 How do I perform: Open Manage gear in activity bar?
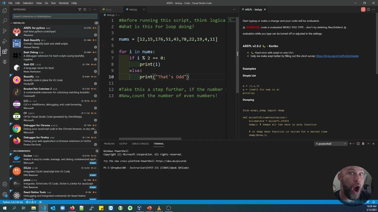(x=5, y=195)
